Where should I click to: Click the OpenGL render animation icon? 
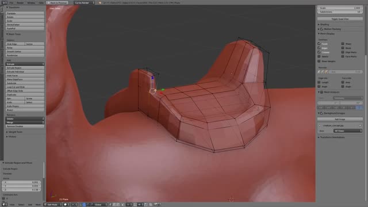click(x=159, y=205)
